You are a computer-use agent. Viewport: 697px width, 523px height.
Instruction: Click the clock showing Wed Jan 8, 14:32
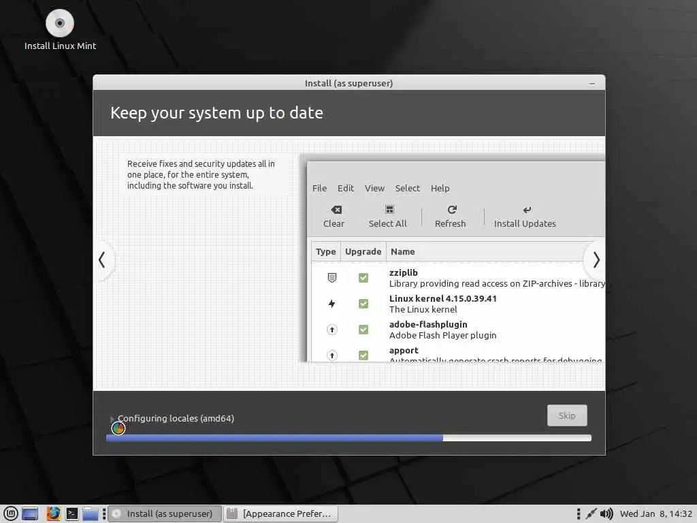click(x=655, y=513)
